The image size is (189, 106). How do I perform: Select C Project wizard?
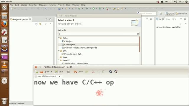(x=69, y=41)
